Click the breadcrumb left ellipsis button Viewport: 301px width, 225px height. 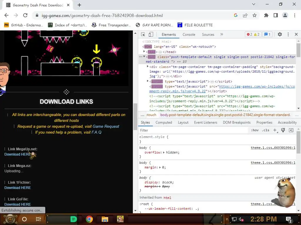pyautogui.click(x=142, y=115)
